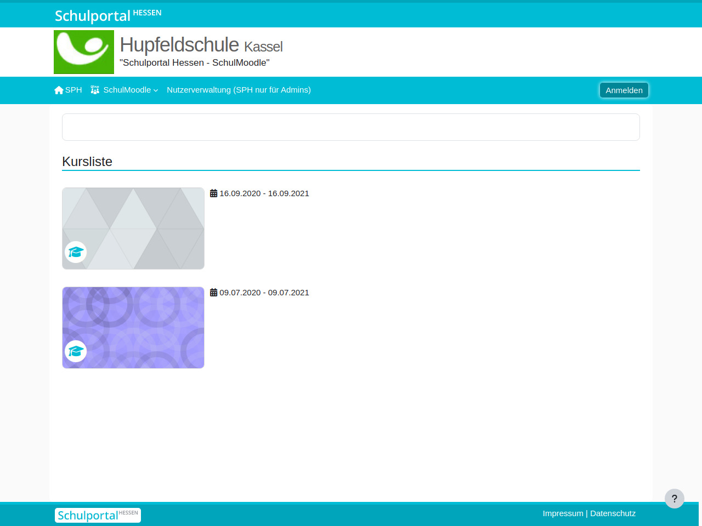Open the Datenschutz footer link
The height and width of the screenshot is (526, 702).
click(613, 513)
